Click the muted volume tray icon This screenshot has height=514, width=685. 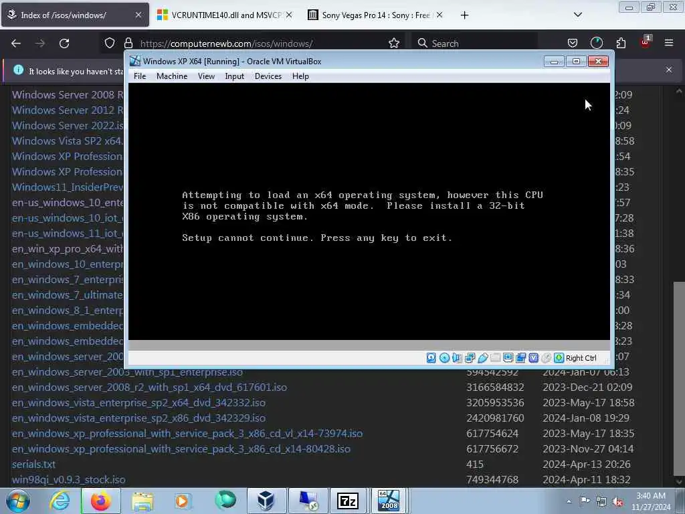tap(617, 501)
